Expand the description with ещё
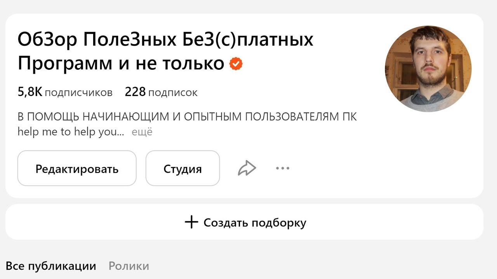The image size is (497, 279). [x=142, y=132]
